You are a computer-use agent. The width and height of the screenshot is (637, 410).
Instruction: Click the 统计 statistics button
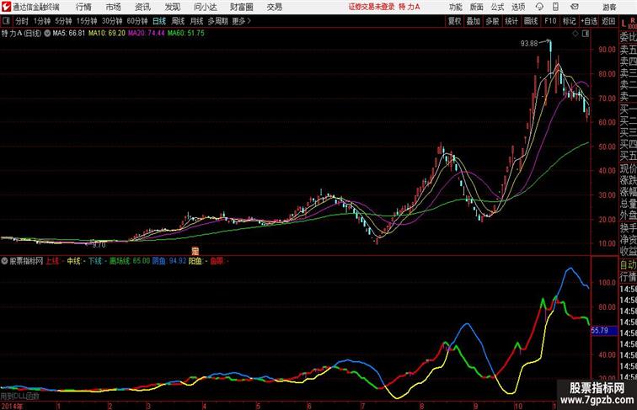(x=511, y=21)
